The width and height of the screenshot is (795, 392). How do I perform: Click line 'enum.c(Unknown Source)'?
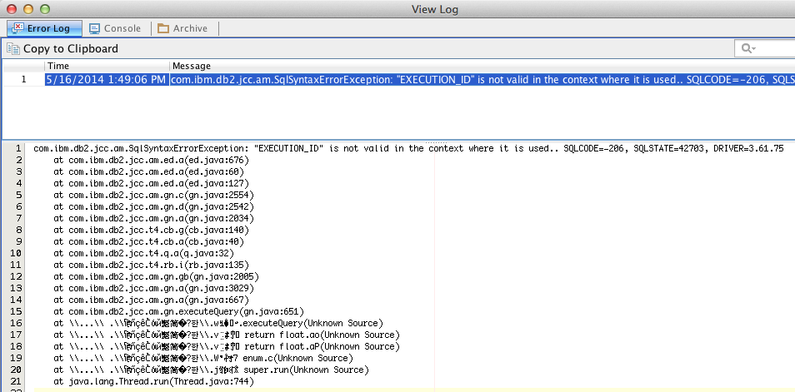point(204,358)
